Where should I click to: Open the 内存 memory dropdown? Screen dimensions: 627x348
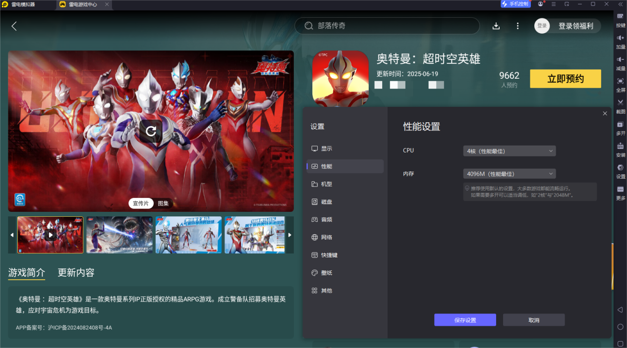point(510,174)
